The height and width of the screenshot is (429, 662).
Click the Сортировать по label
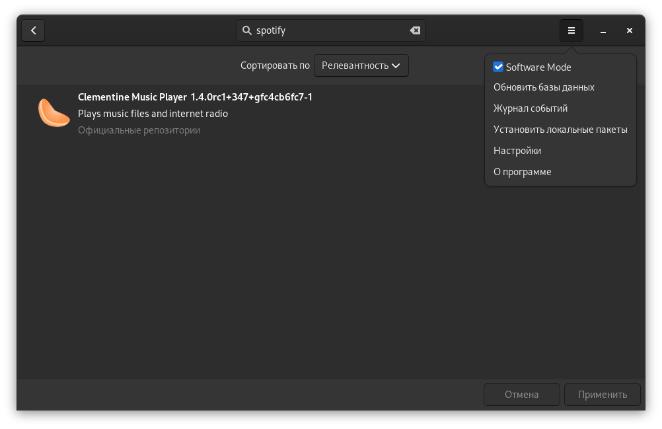(275, 65)
